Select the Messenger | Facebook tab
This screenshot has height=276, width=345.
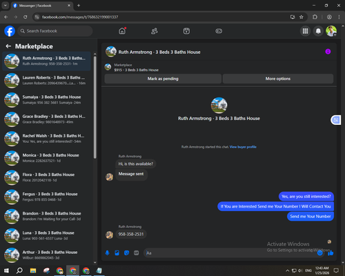pos(42,6)
